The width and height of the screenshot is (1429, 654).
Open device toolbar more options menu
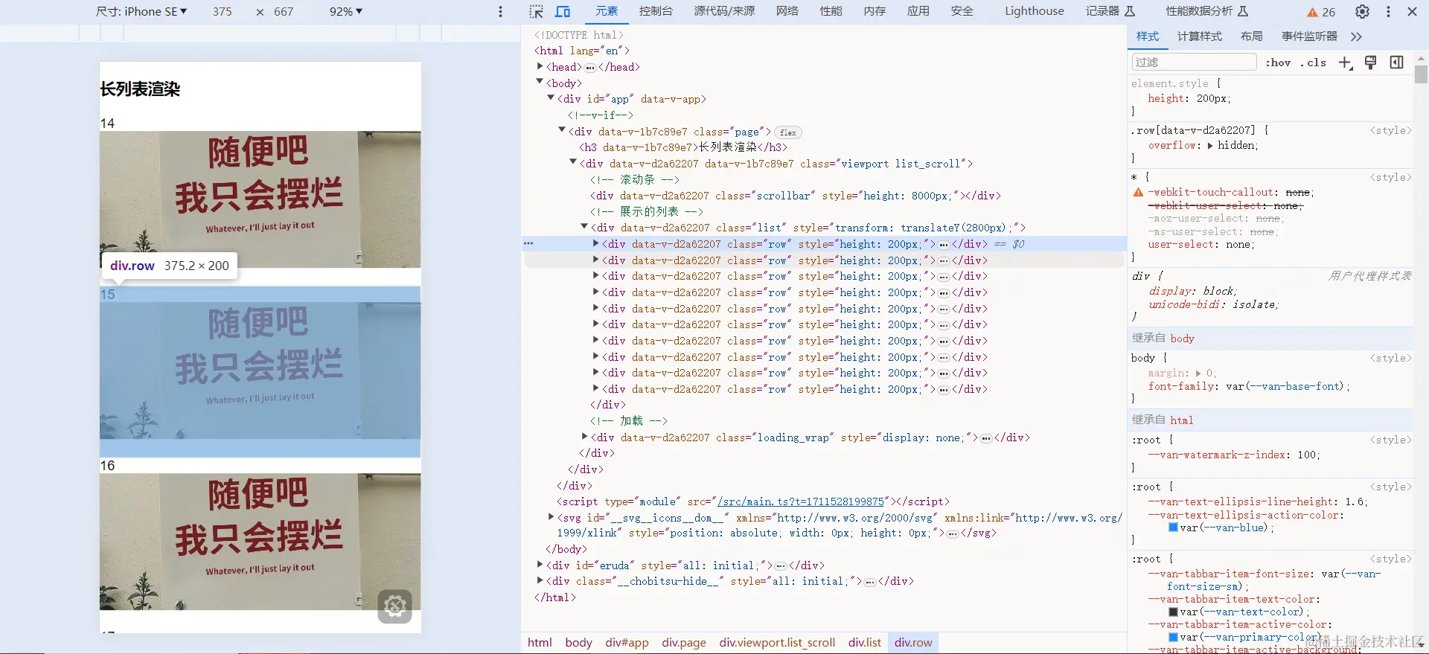tap(500, 11)
